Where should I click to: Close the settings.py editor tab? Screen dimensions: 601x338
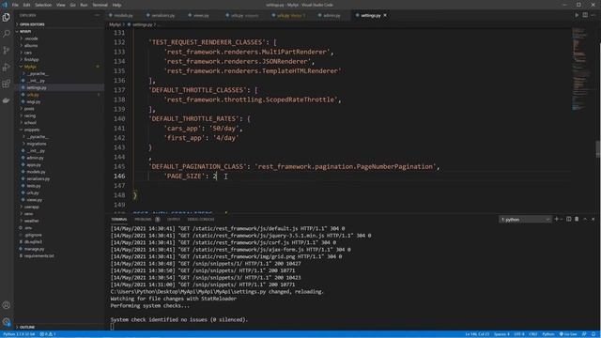[x=385, y=15]
